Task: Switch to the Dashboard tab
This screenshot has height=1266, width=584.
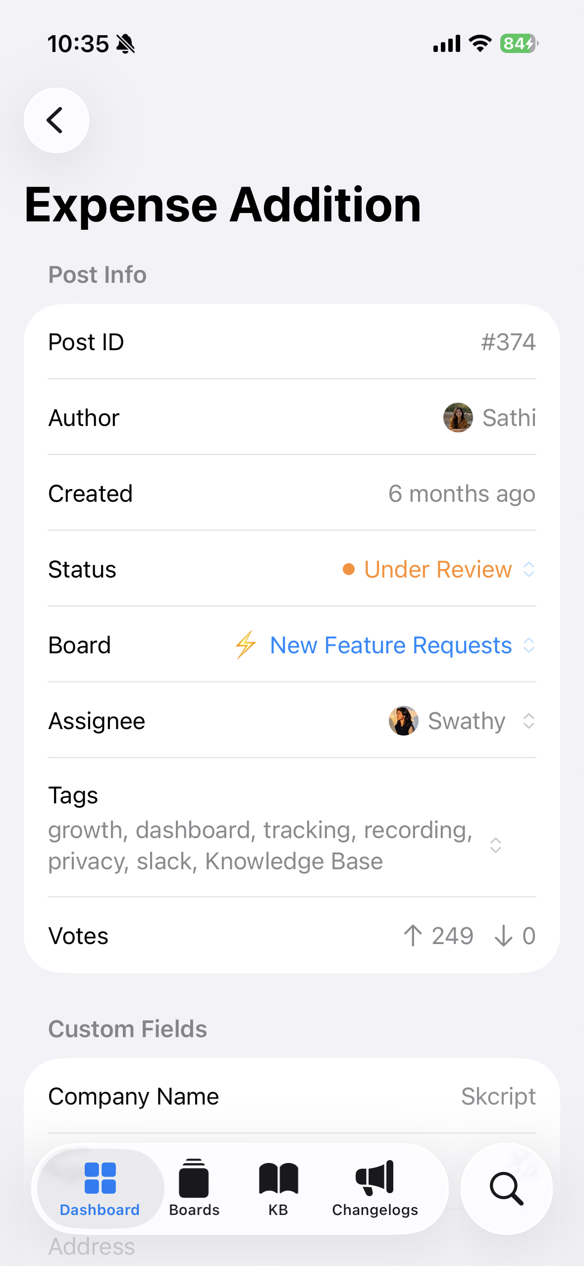Action: pos(99,1189)
